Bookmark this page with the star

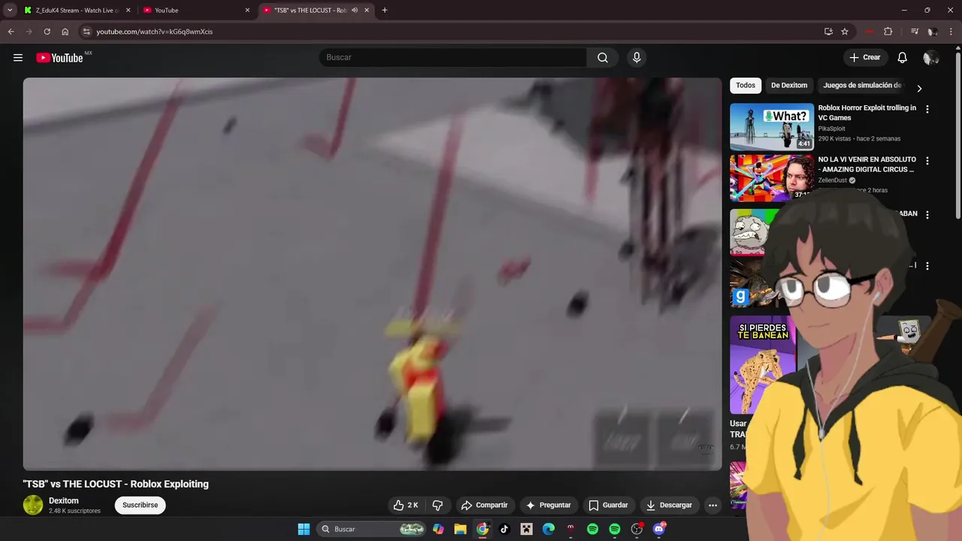click(845, 32)
